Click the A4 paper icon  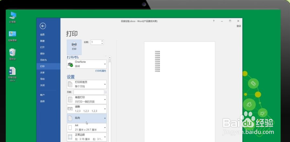click(x=70, y=128)
